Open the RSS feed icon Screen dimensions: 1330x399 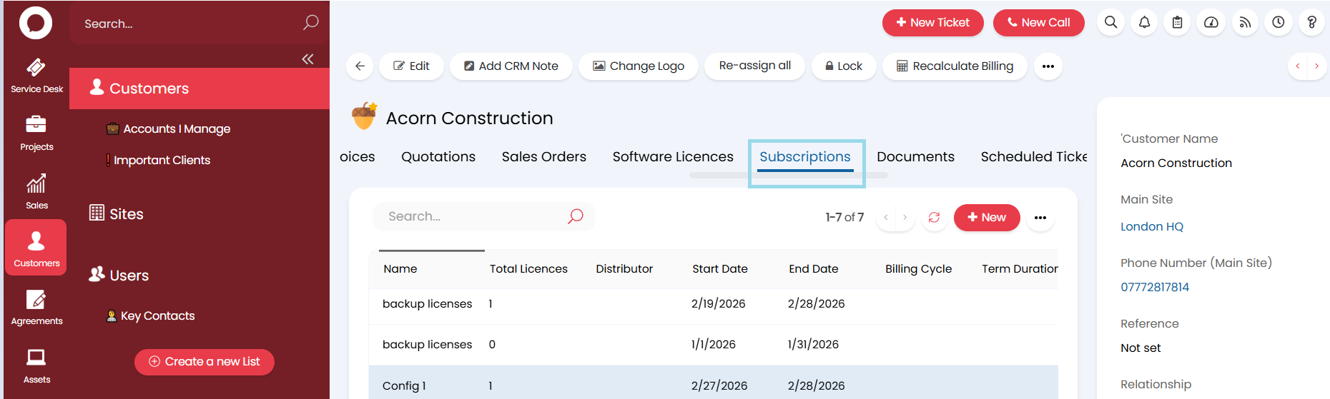(1245, 23)
